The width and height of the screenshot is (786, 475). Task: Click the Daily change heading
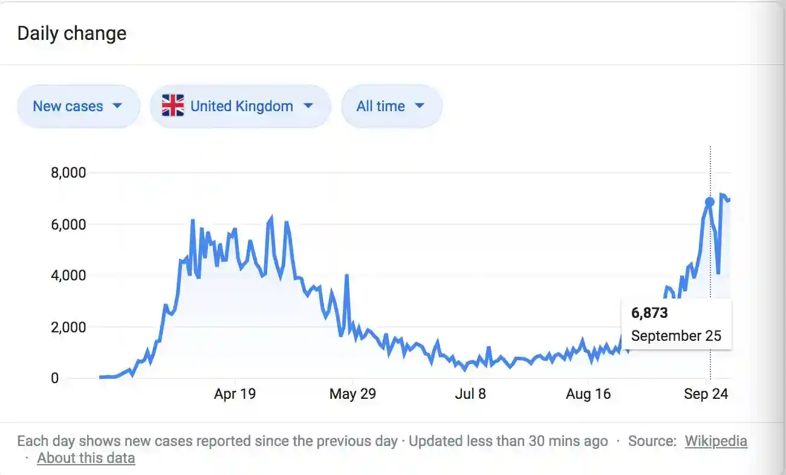(x=72, y=33)
